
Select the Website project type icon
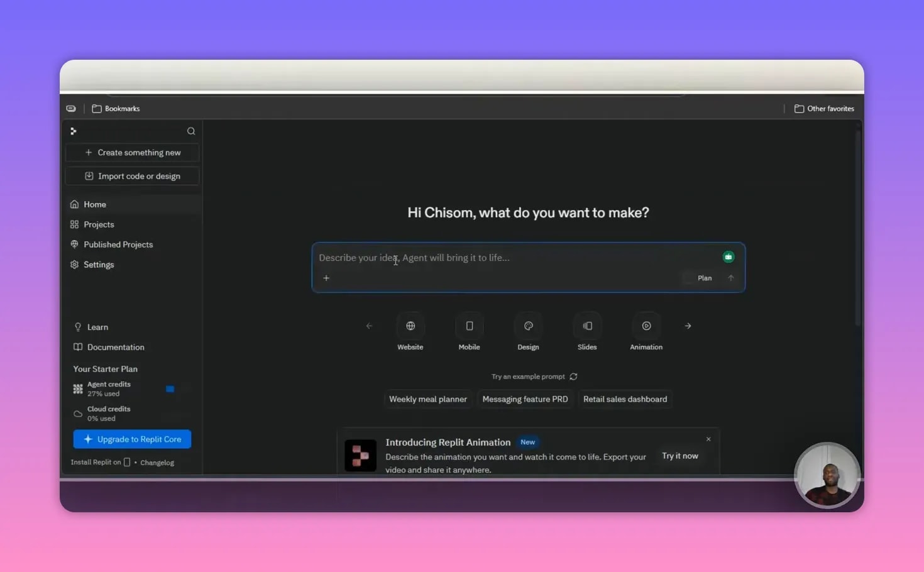[x=410, y=326]
